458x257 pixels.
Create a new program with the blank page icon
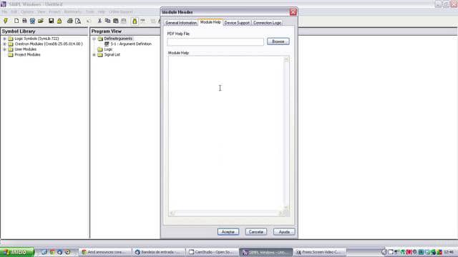pyautogui.click(x=16, y=21)
